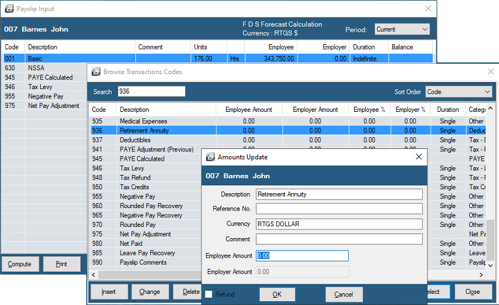The width and height of the screenshot is (499, 305).
Task: Click the Reference No. input field
Action: [x=339, y=209]
